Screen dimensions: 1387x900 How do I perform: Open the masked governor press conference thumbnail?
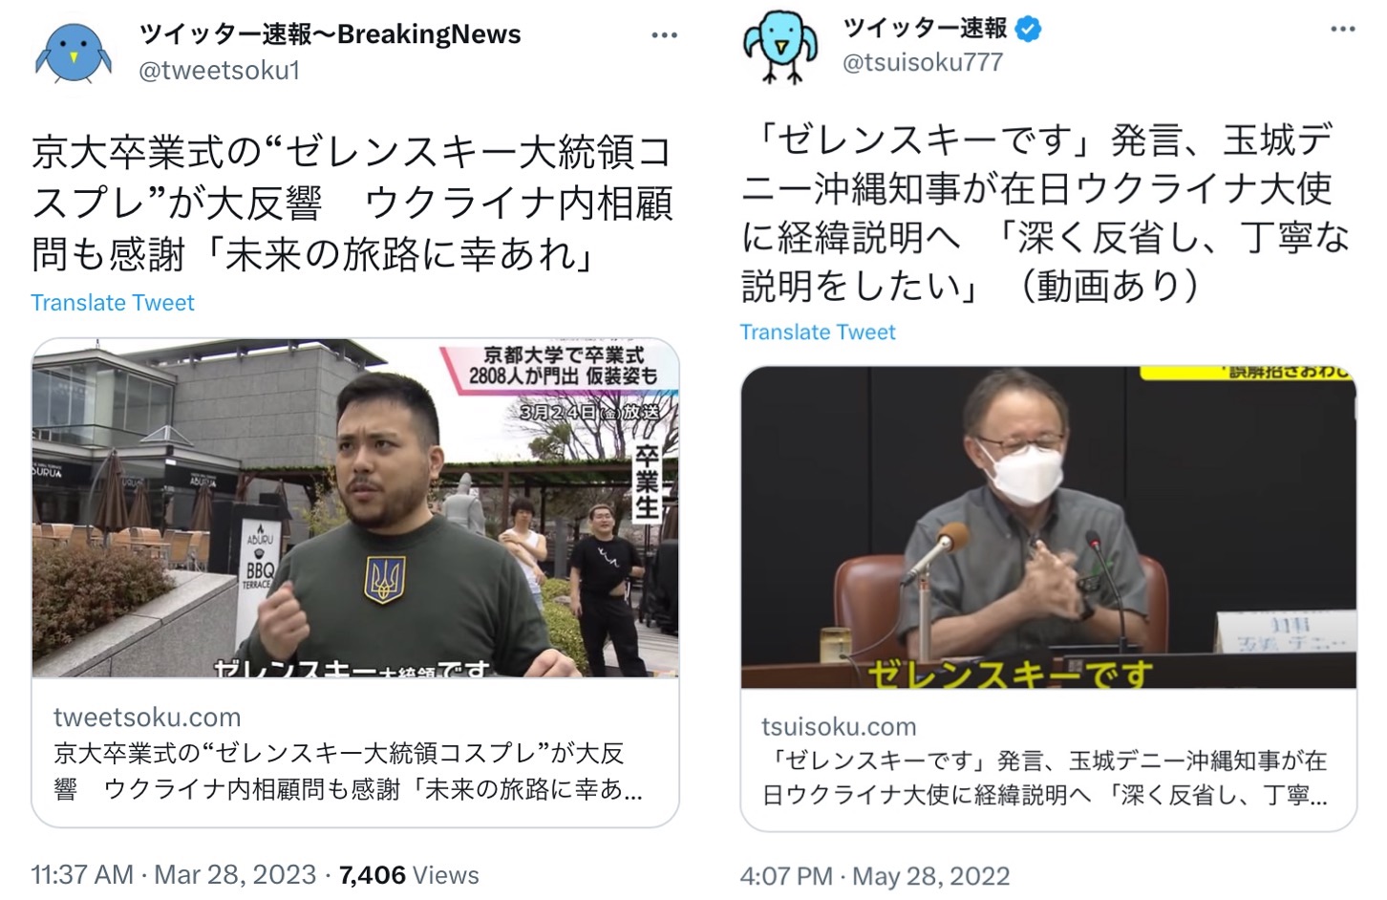pyautogui.click(x=1049, y=527)
